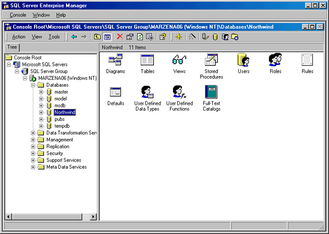The image size is (329, 234).
Task: Select the tempdb database in tree
Action: 62,126
